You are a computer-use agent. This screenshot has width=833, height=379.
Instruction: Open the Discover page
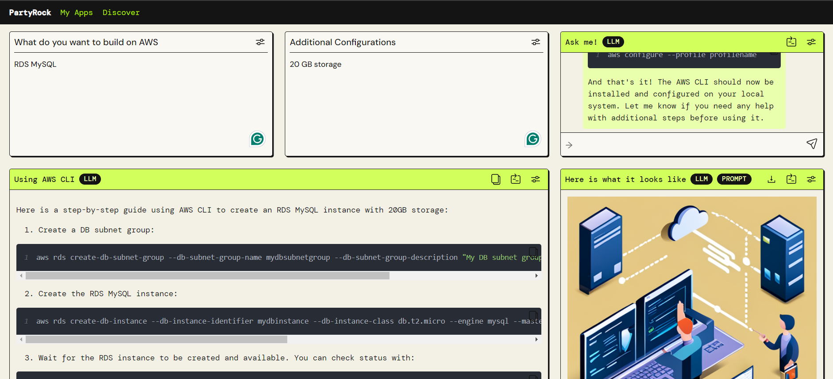(121, 12)
